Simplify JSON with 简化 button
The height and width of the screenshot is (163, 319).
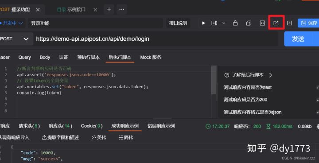tap(126, 138)
